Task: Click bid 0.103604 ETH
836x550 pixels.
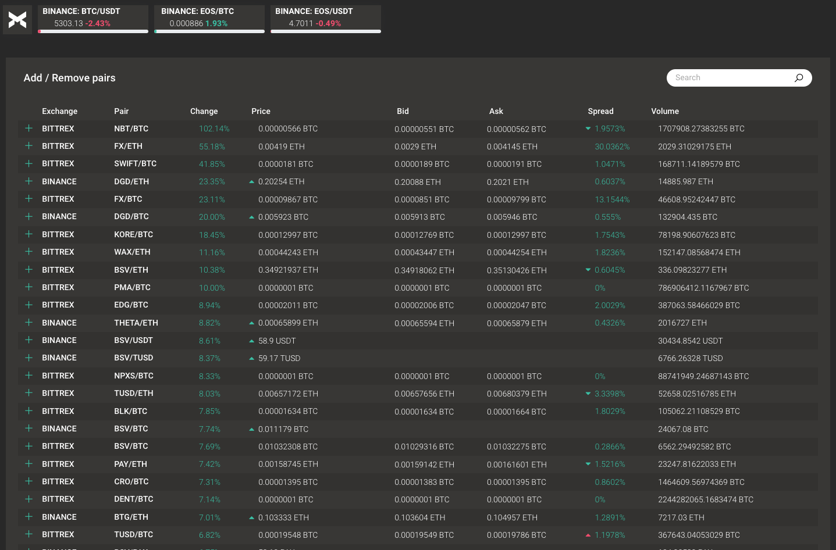Action: pos(419,517)
